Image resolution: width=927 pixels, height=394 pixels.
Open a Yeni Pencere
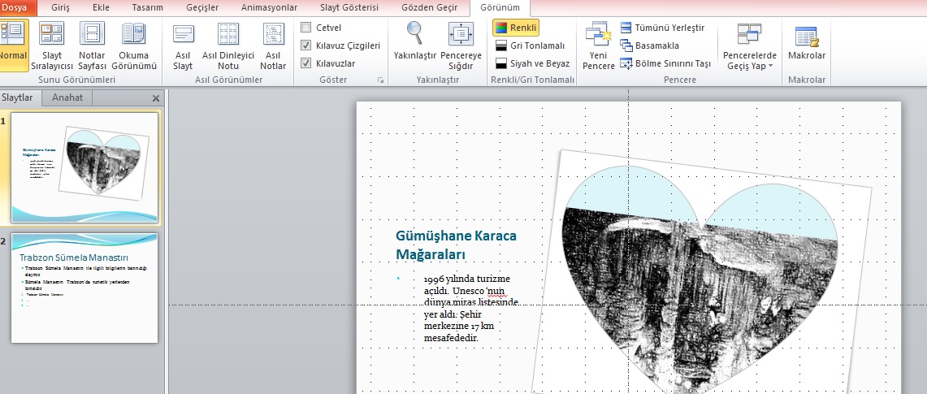coord(598,45)
